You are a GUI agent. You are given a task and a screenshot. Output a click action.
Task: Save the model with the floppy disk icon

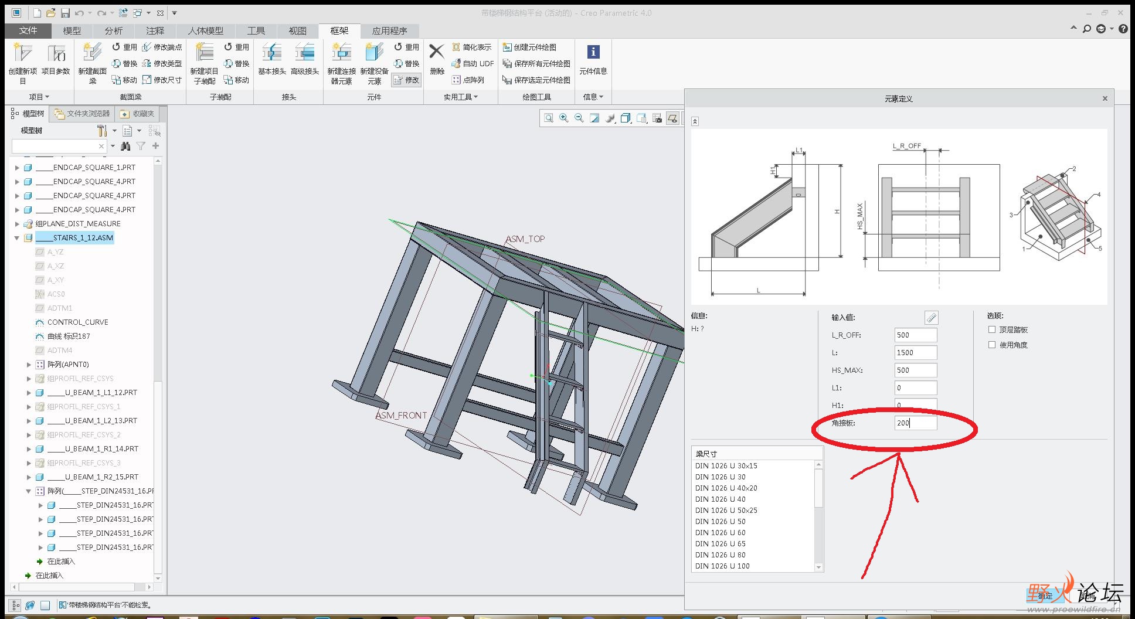[x=65, y=13]
